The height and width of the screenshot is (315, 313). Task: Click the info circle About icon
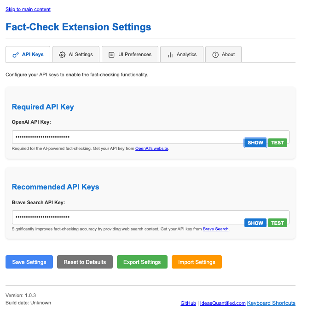215,55
